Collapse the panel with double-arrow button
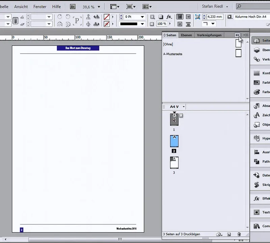 click(237, 35)
